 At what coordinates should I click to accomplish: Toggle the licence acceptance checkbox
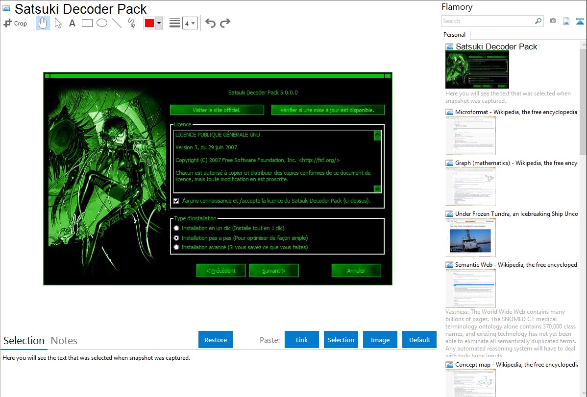pyautogui.click(x=176, y=201)
